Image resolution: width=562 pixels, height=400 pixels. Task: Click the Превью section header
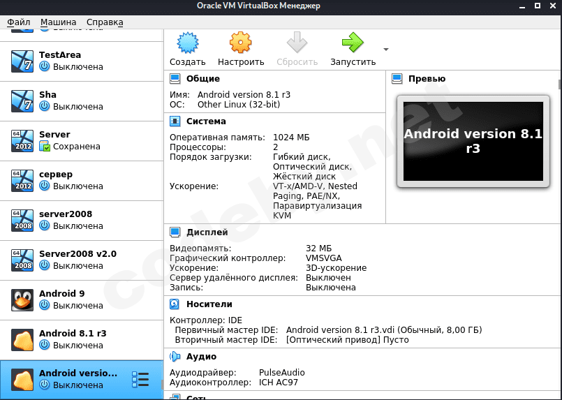(x=427, y=78)
